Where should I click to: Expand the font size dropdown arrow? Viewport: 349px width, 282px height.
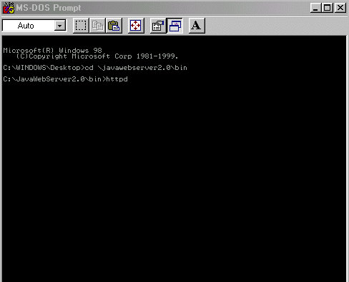click(x=60, y=26)
